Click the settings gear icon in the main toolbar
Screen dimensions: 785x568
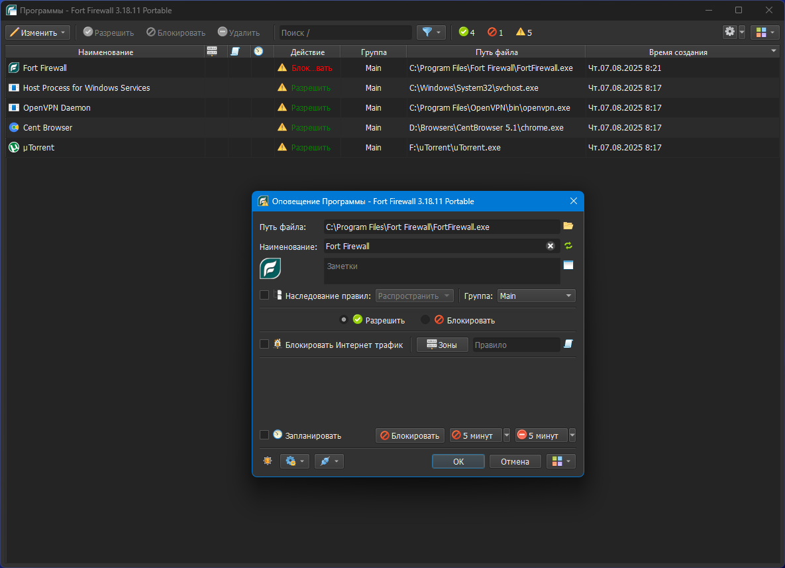pos(730,32)
